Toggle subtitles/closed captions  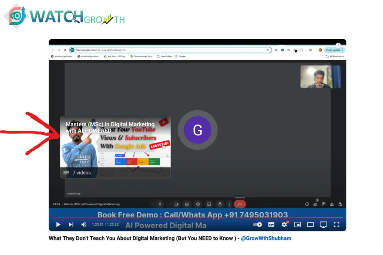click(271, 224)
